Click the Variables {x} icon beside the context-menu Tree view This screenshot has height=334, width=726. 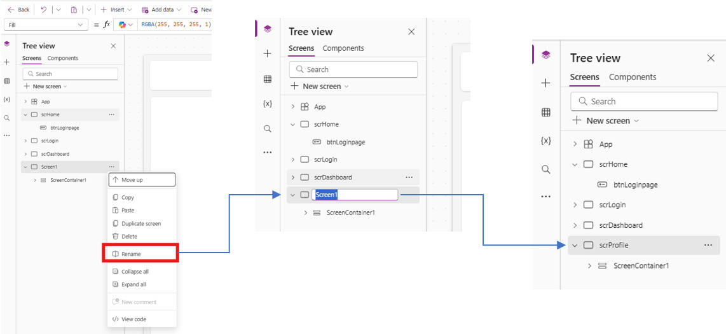coord(6,99)
